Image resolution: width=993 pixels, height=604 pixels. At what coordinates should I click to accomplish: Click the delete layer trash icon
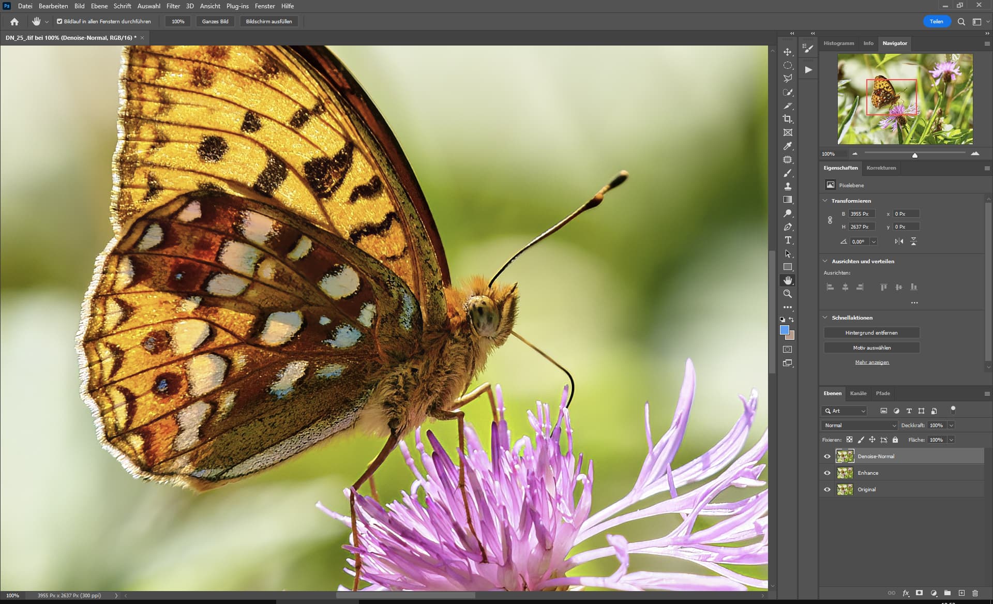pos(975,593)
